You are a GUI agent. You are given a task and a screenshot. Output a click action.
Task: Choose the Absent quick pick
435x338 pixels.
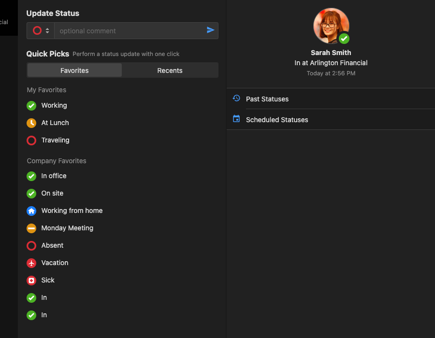pos(52,246)
